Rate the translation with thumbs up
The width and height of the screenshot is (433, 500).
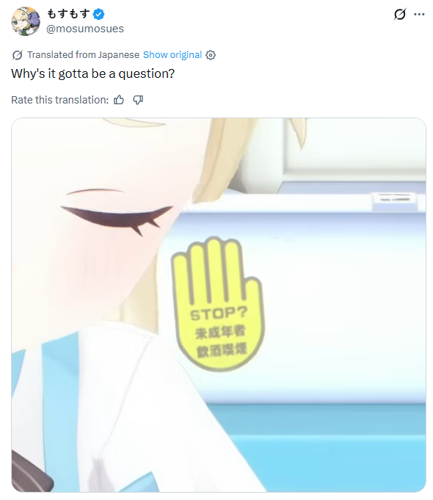(x=119, y=100)
